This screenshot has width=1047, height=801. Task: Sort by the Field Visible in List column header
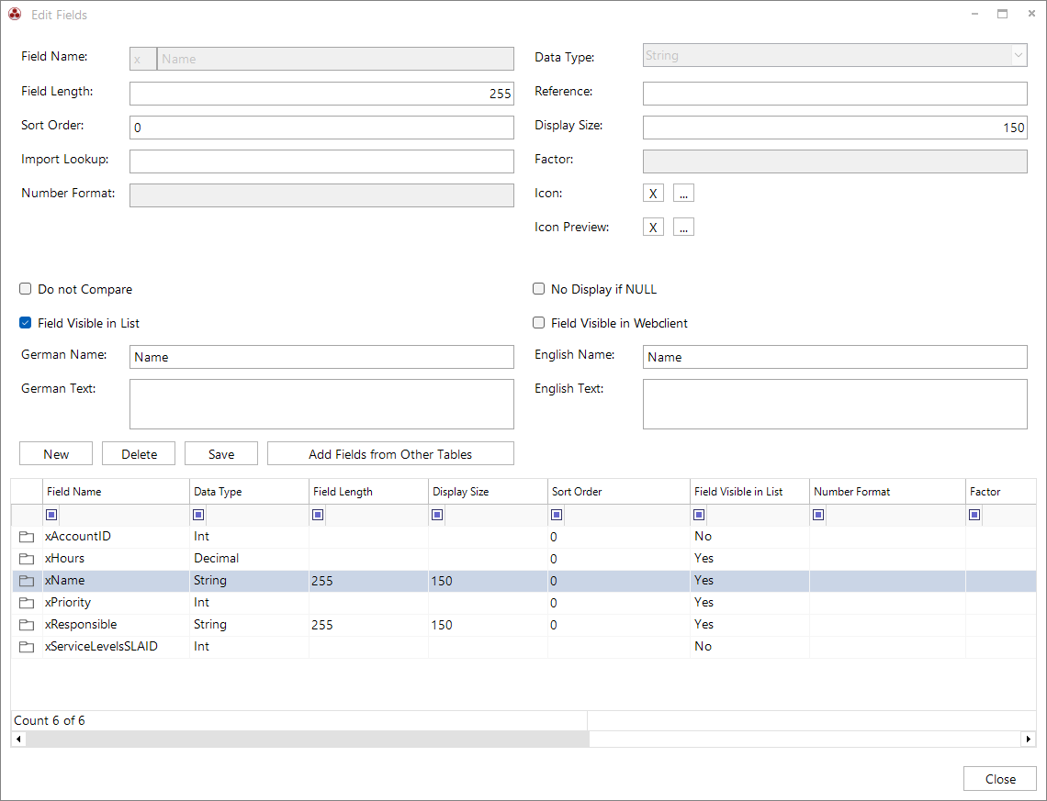coord(749,492)
